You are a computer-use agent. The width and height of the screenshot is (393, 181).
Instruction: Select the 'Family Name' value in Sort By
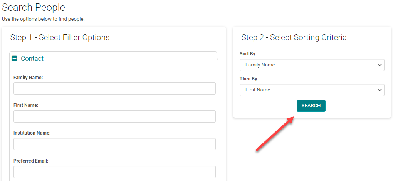[260, 65]
